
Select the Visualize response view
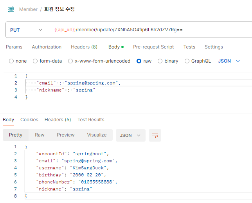pyautogui.click(x=97, y=135)
